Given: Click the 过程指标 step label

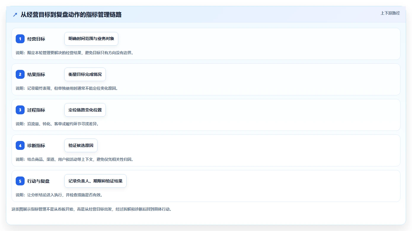Looking at the screenshot, I should click(x=36, y=110).
